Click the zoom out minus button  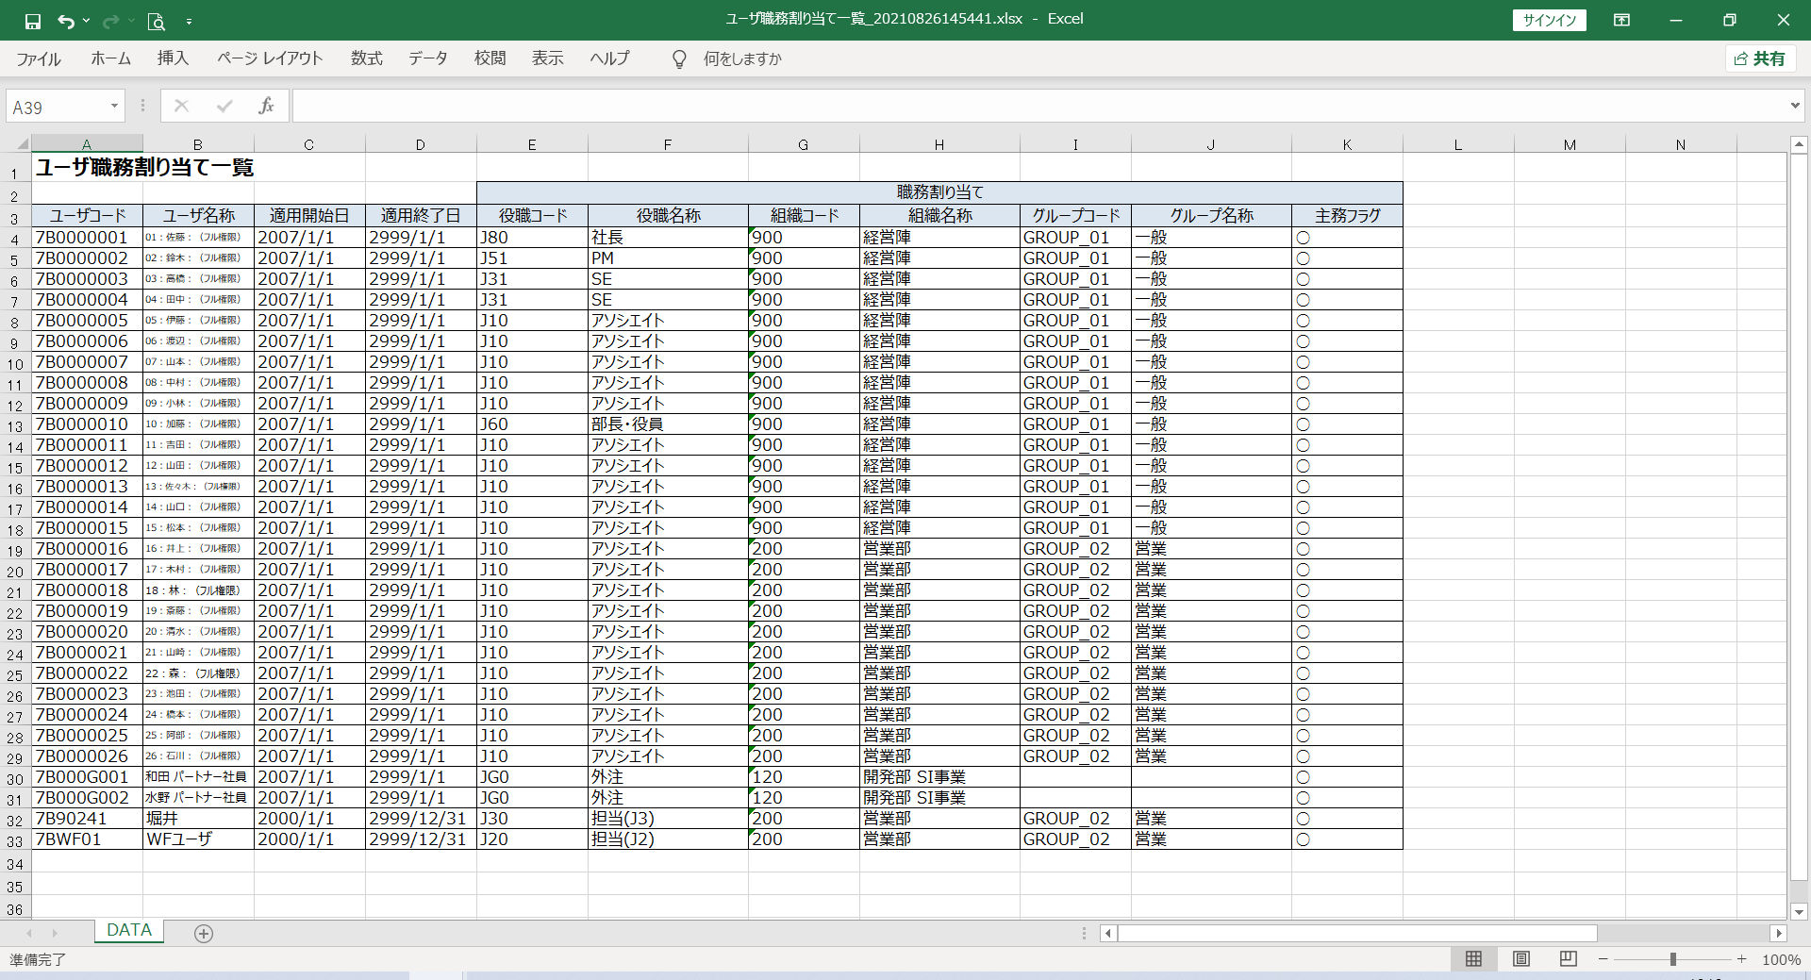coord(1603,959)
